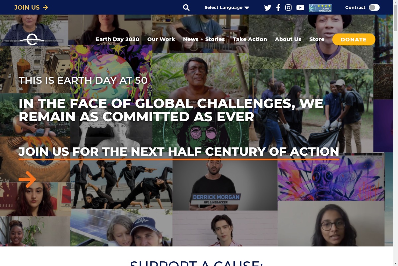Open the search magnifier icon
398x266 pixels.
click(186, 7)
